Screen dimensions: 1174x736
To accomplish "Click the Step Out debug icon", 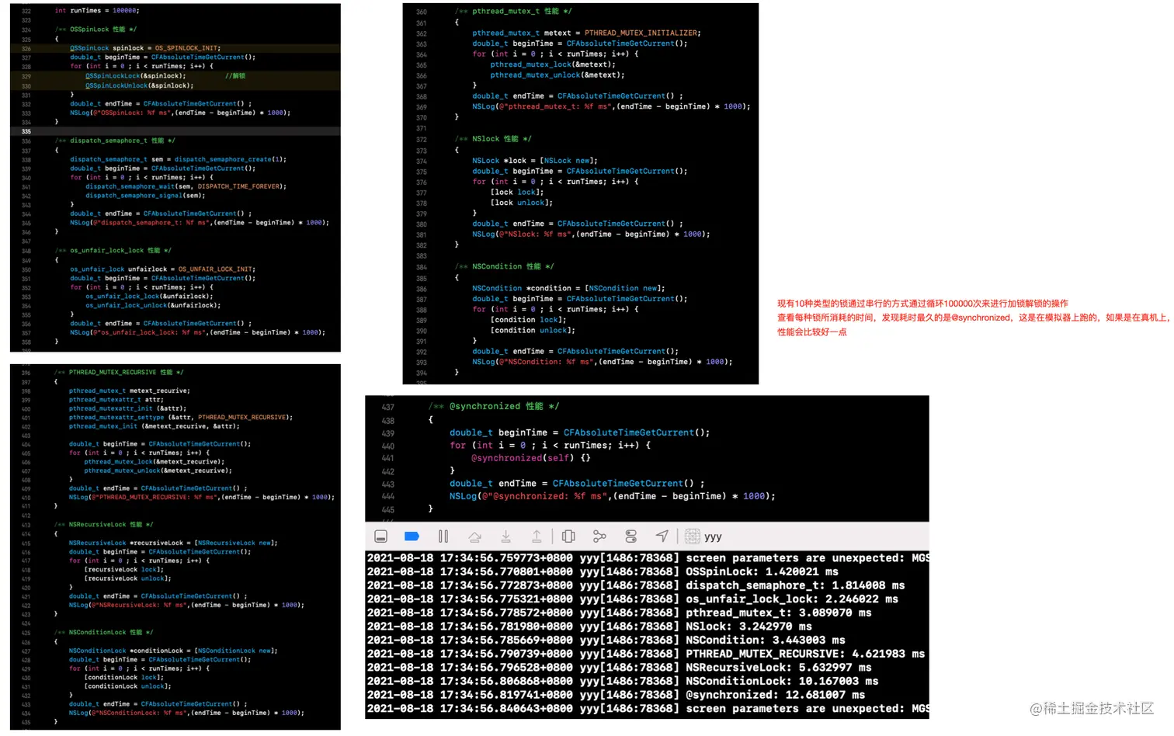I will click(x=537, y=536).
